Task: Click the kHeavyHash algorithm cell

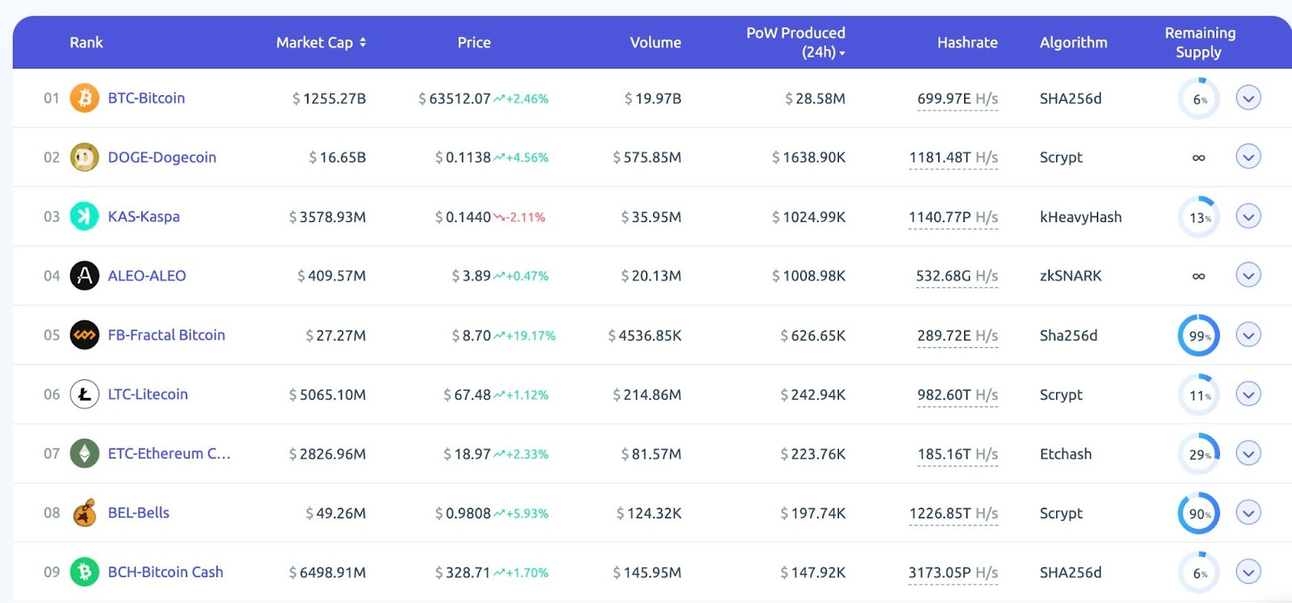Action: tap(1080, 217)
